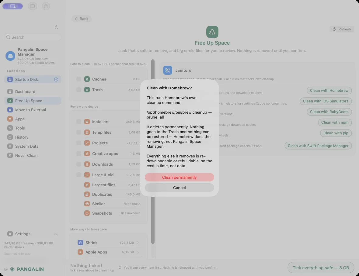Click the Janitors tools icon
Screen dimensions: 359x276
tap(168, 70)
